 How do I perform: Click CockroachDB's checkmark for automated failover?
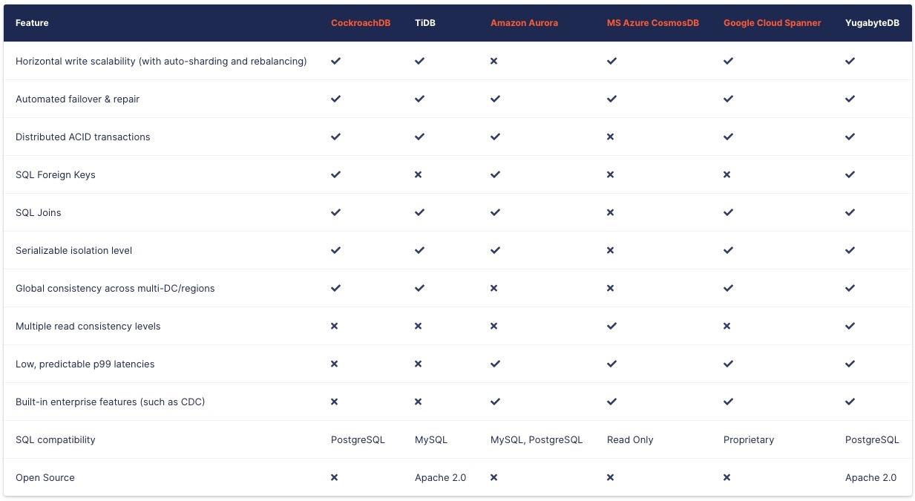click(335, 99)
